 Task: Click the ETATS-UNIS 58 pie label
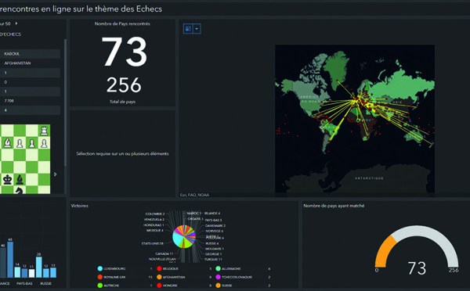pos(153,243)
